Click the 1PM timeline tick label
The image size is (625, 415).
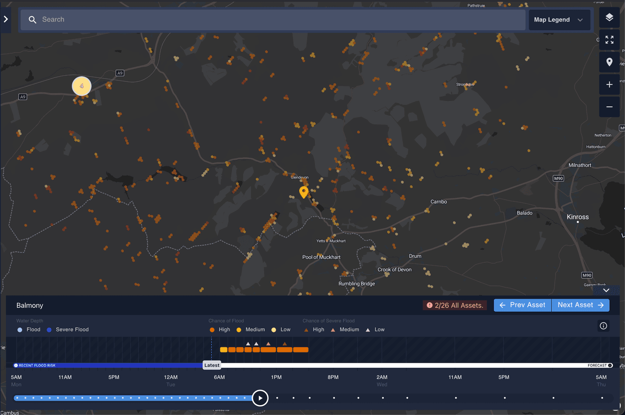point(276,377)
